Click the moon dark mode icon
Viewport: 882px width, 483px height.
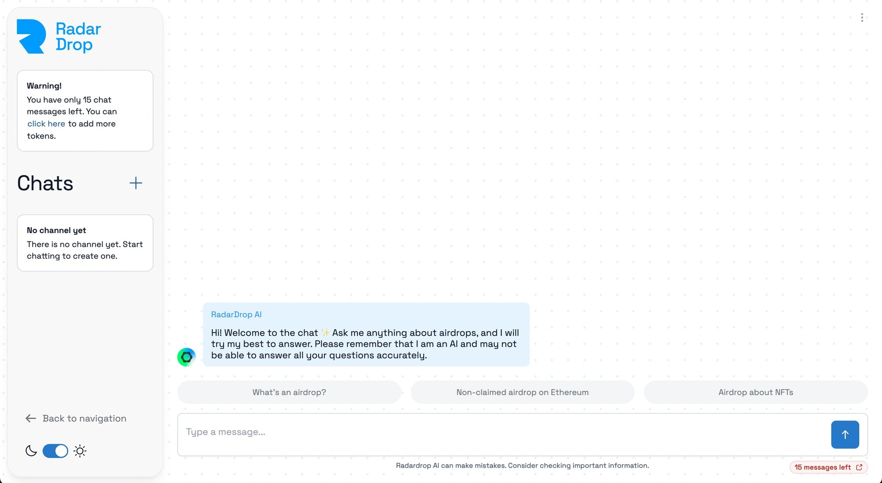point(31,451)
